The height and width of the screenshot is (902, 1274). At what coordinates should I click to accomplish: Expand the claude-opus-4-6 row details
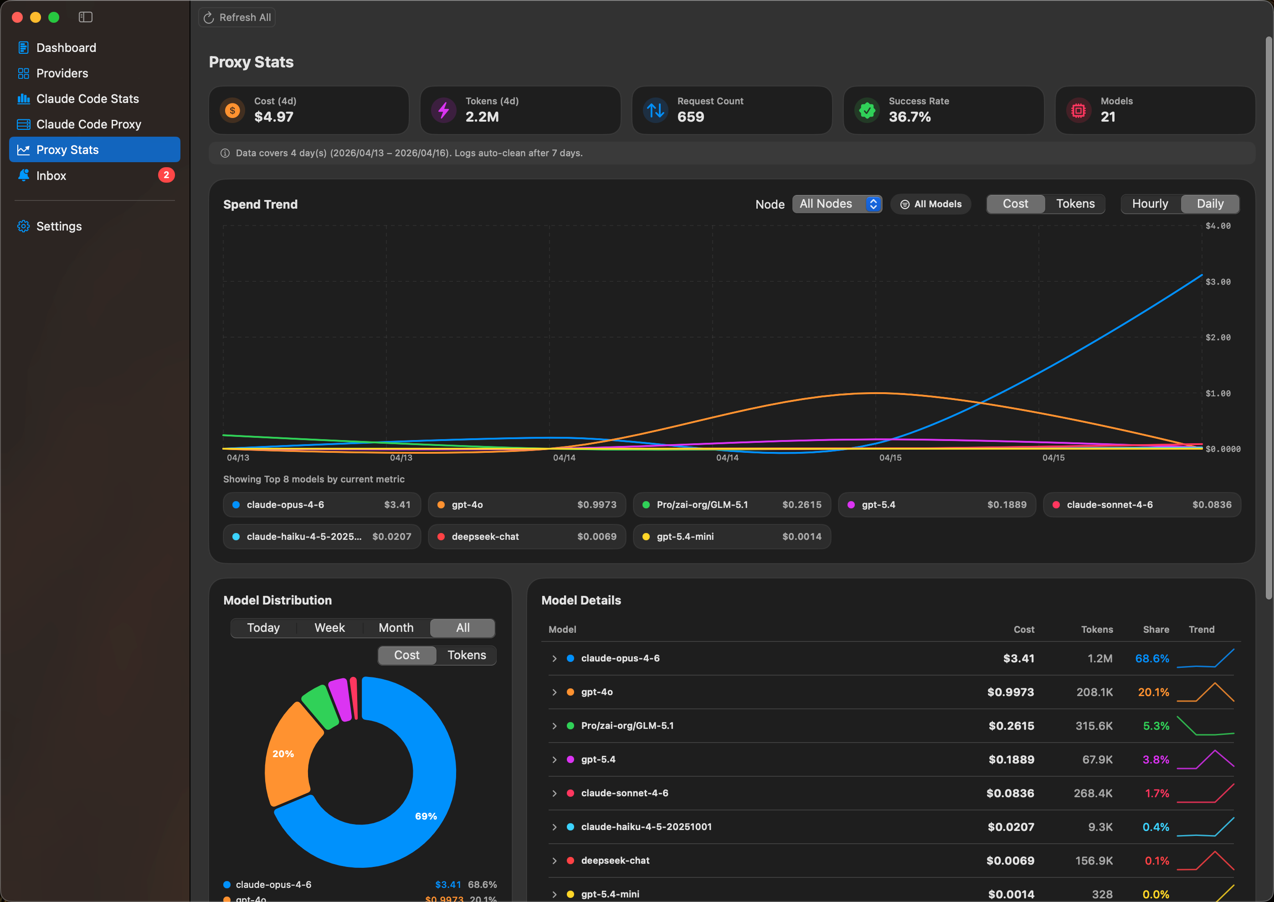pos(554,658)
